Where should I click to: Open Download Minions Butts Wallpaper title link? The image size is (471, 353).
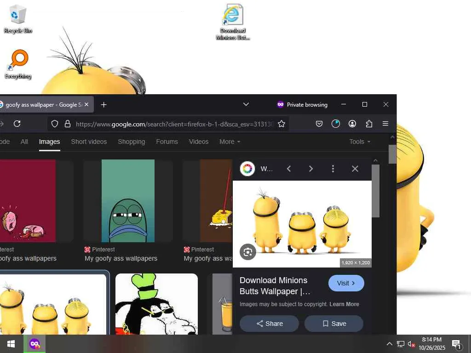(275, 286)
